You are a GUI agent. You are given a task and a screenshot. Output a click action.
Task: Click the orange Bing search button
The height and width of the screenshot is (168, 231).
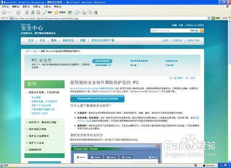(x=201, y=30)
